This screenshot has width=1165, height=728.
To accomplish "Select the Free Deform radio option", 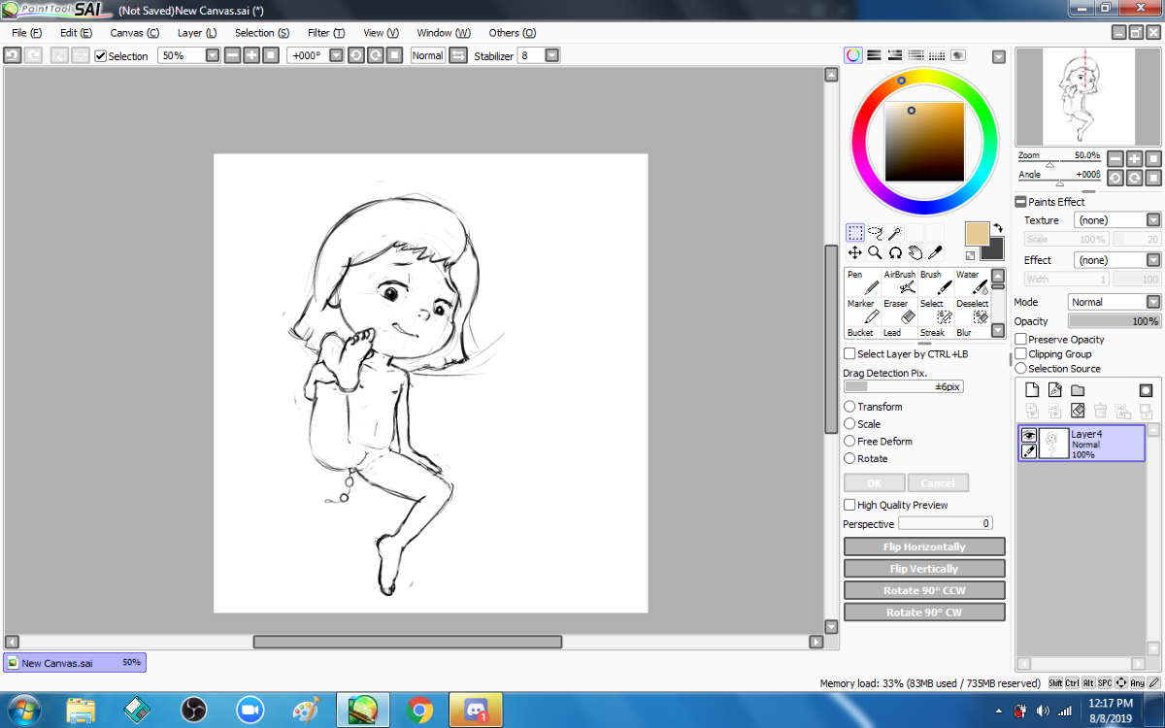I will [x=849, y=442].
